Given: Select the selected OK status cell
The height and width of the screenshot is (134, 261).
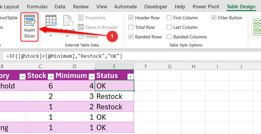Looking at the screenshot, I should coord(114,86).
